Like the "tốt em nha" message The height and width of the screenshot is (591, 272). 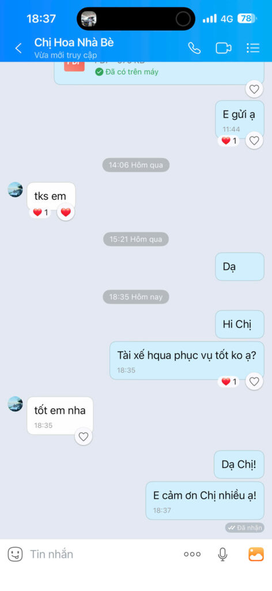click(83, 436)
